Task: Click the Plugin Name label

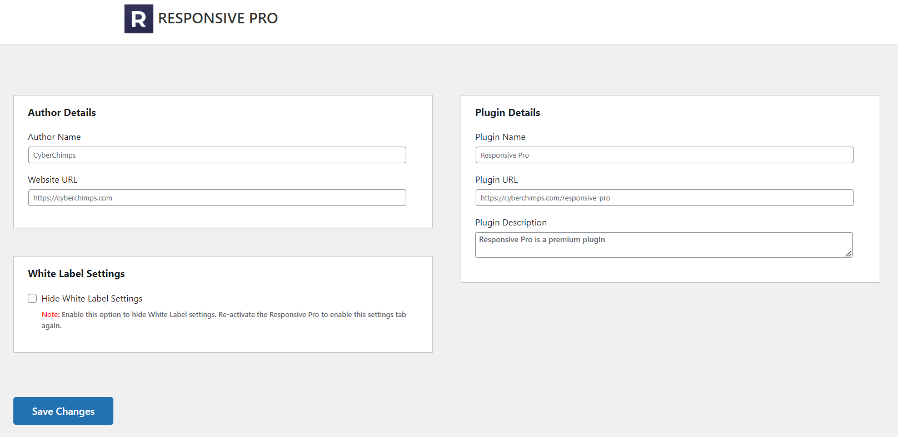Action: (x=500, y=137)
